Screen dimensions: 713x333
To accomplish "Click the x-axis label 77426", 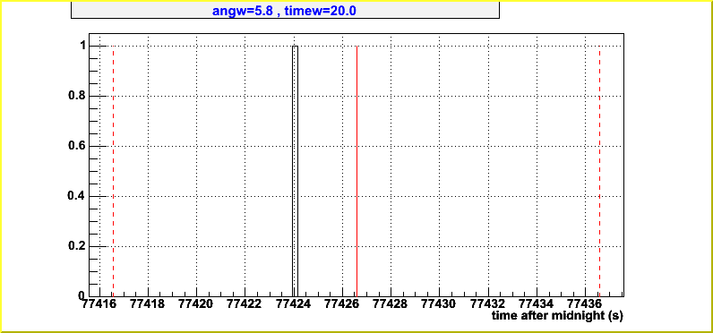I will [342, 303].
